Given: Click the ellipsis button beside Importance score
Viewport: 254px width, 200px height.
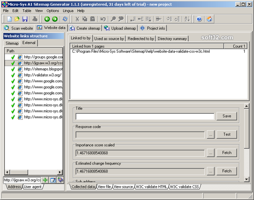Looking at the screenshot, I should 210,153.
